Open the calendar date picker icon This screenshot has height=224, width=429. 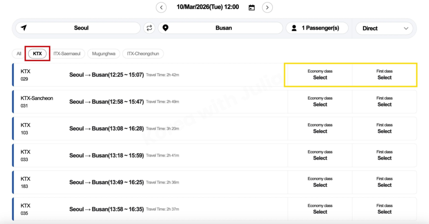click(252, 8)
